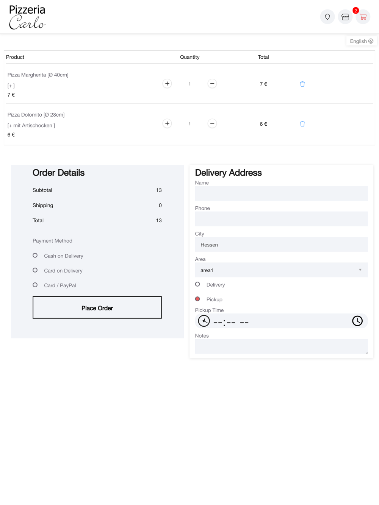Click the Total column header
This screenshot has width=379, height=505.
coord(263,57)
